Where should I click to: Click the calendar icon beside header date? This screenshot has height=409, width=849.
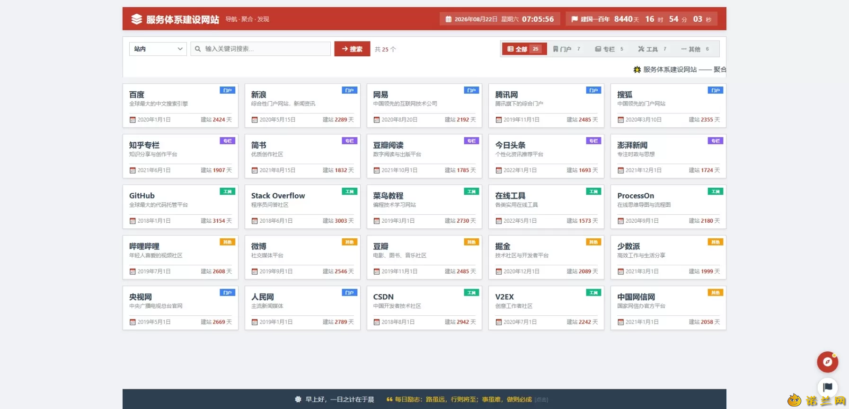tap(448, 19)
